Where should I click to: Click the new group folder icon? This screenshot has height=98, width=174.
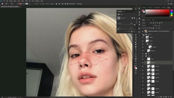click(166, 97)
